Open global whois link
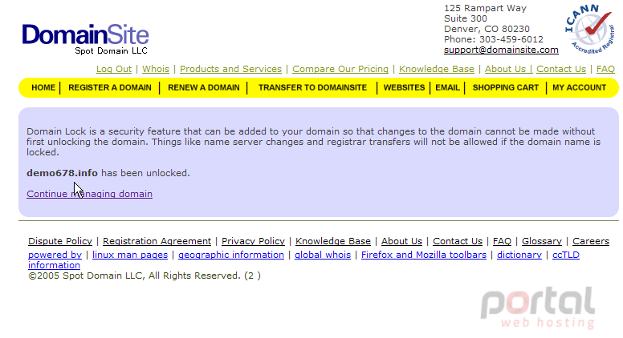Image resolution: width=623 pixels, height=338 pixels. pos(323,255)
